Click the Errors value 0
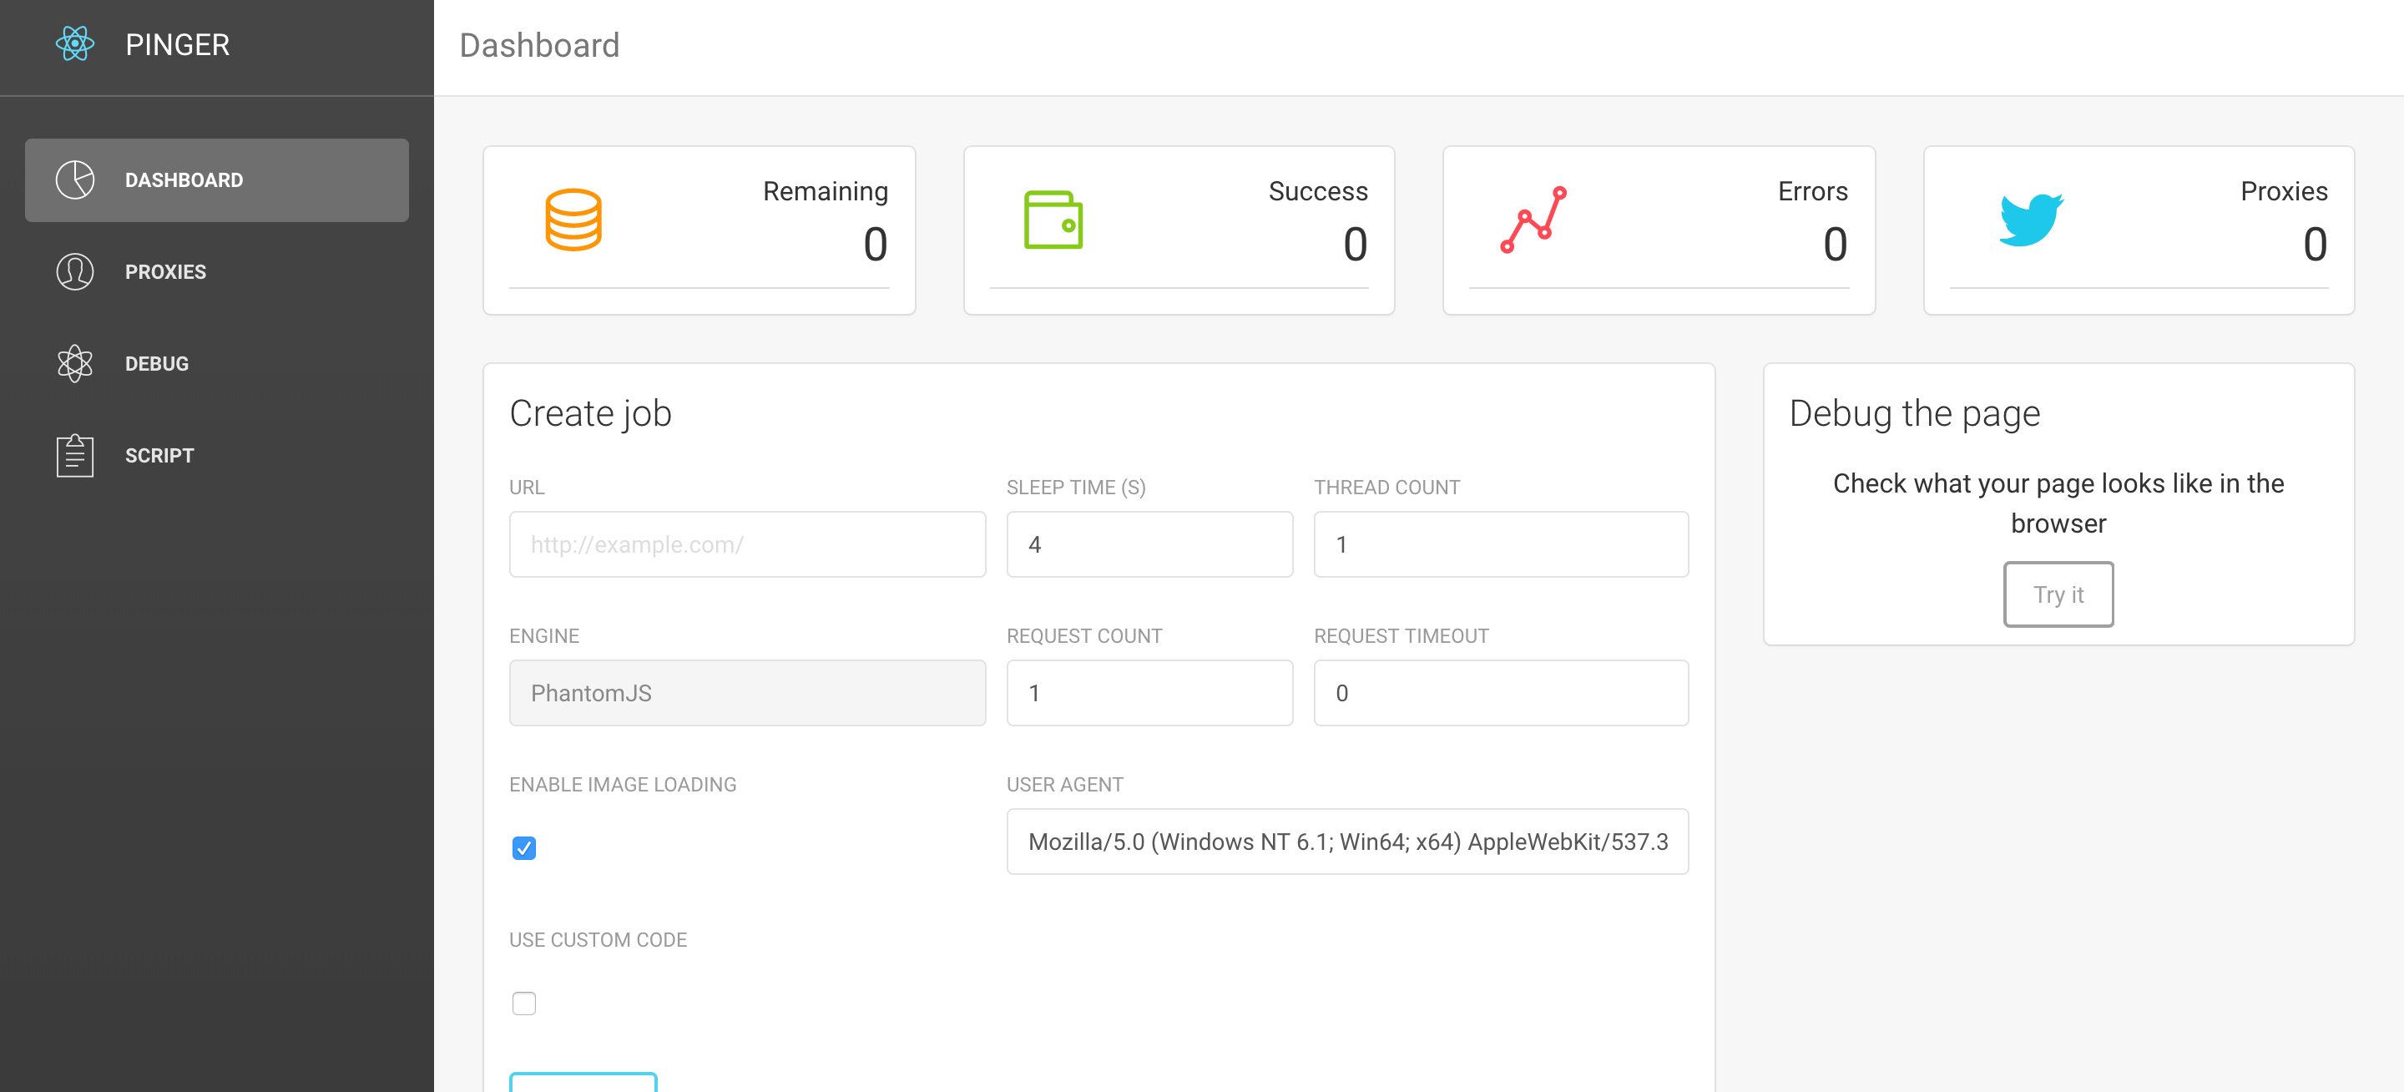This screenshot has height=1092, width=2404. pos(1835,245)
